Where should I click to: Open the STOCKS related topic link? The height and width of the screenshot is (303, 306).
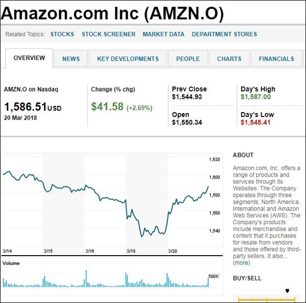(x=62, y=34)
